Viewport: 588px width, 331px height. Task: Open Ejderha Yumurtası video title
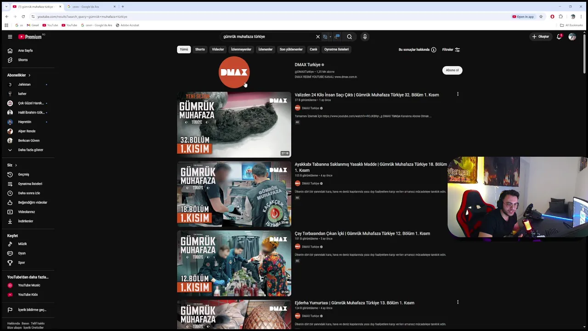click(x=354, y=303)
